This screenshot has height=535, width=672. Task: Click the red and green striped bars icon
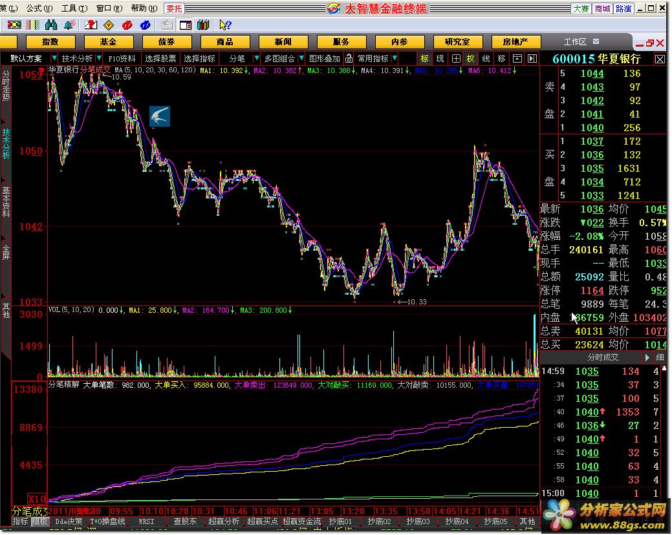coord(32,25)
